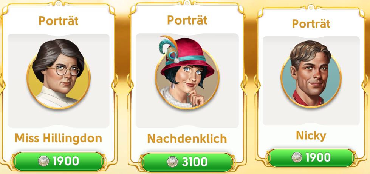The width and height of the screenshot is (370, 174).
Task: Buy the Nachdenklich portrait for 3100
Action: (x=187, y=162)
